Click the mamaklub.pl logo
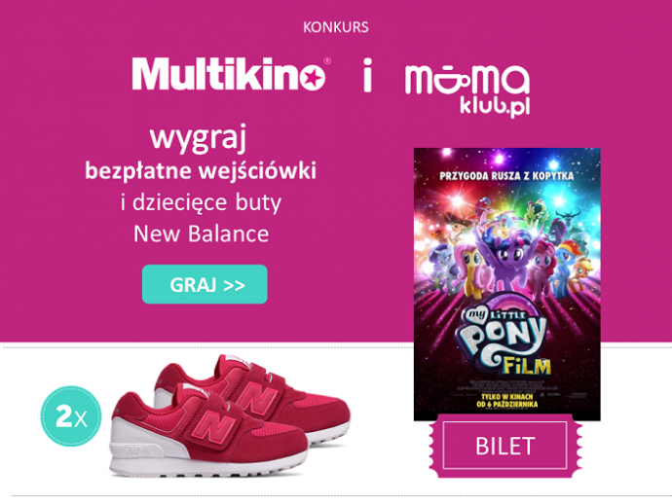672x504 pixels. [x=467, y=90]
